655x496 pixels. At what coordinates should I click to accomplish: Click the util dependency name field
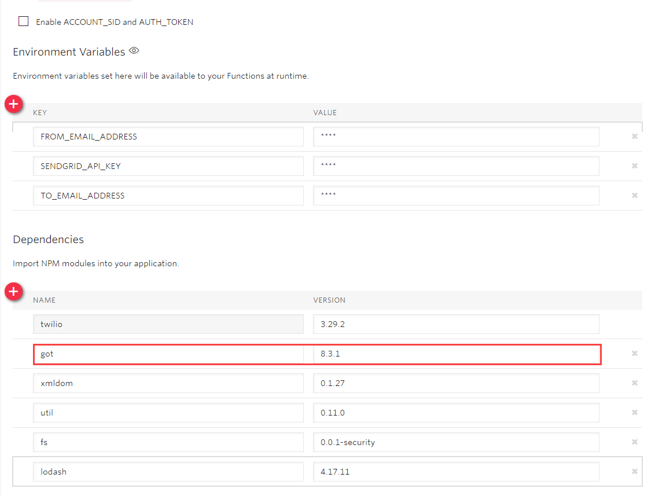pos(168,412)
